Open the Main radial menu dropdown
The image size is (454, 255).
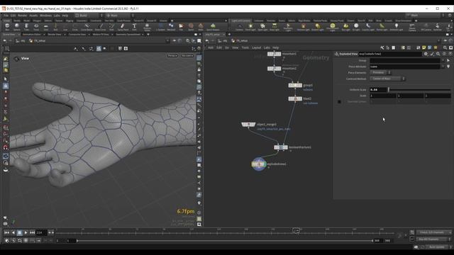pos(119,16)
